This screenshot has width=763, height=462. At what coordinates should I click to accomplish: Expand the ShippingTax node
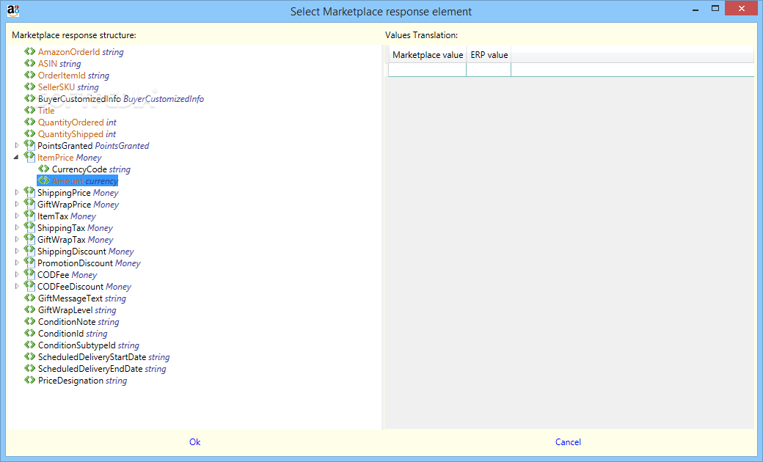[x=17, y=227]
